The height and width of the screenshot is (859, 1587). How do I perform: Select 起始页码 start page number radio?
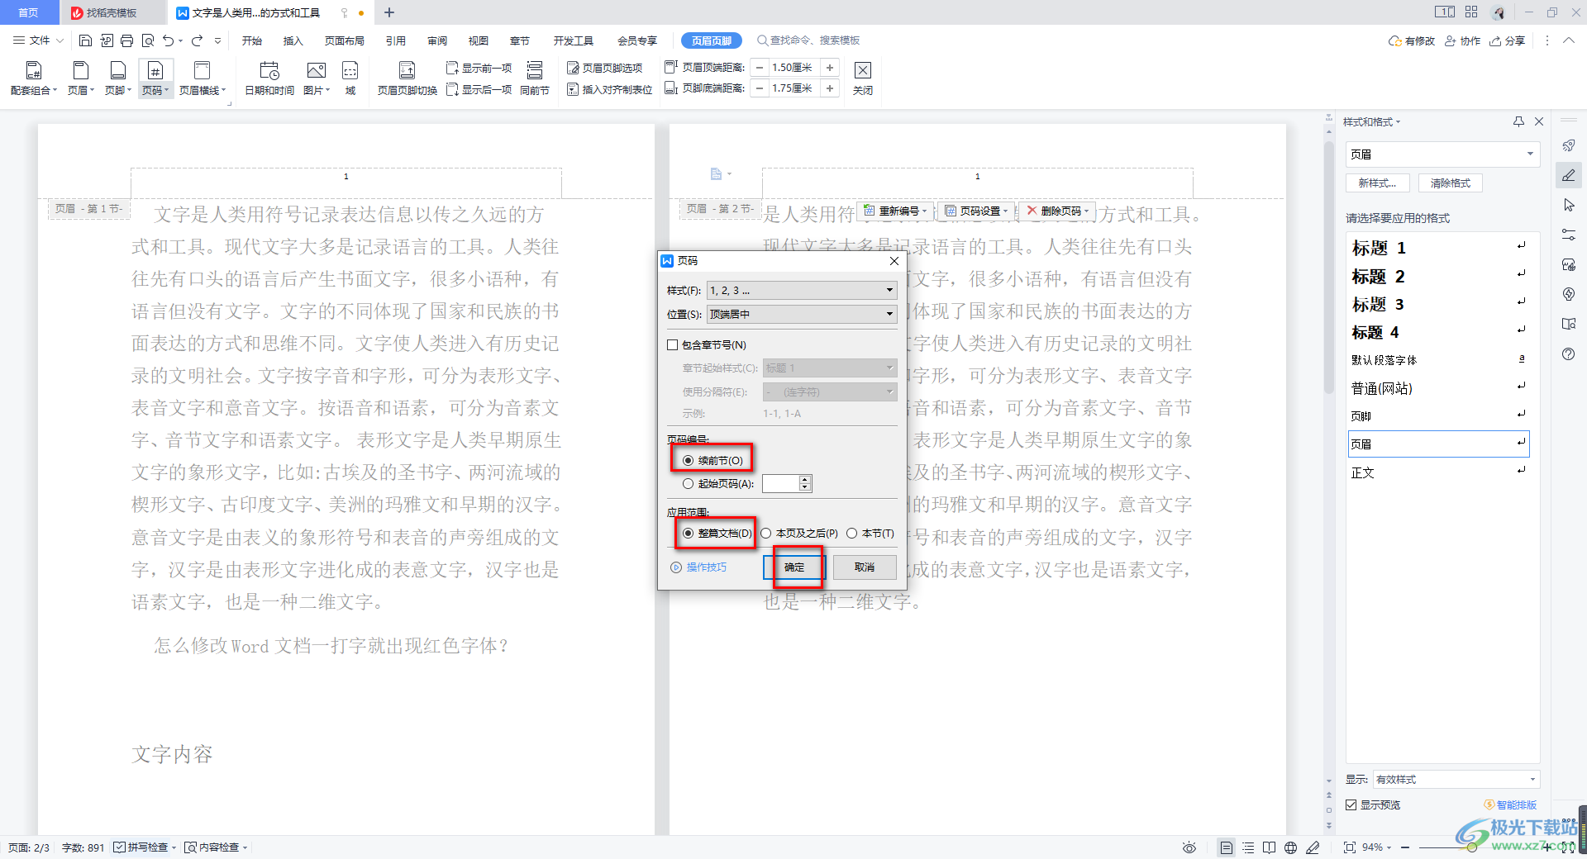point(689,484)
